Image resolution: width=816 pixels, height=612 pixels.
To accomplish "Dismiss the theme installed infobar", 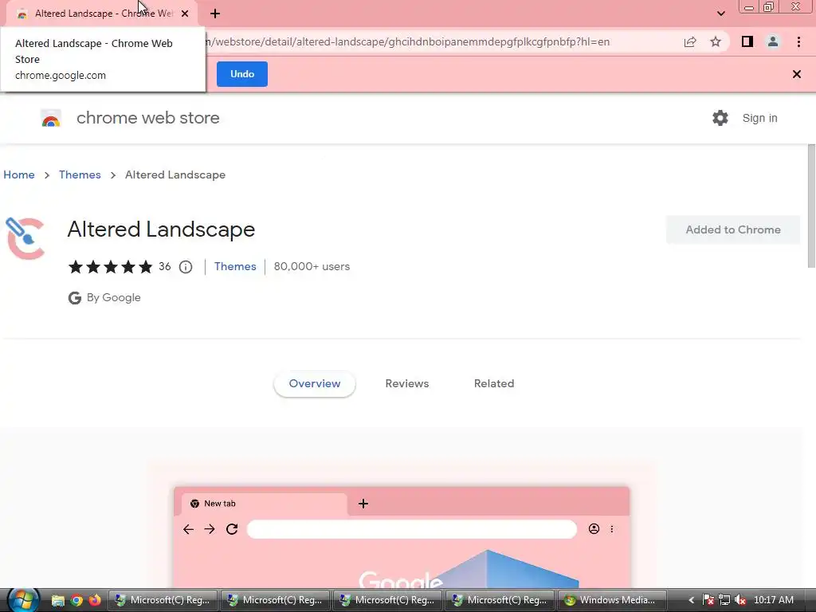I will (x=796, y=74).
